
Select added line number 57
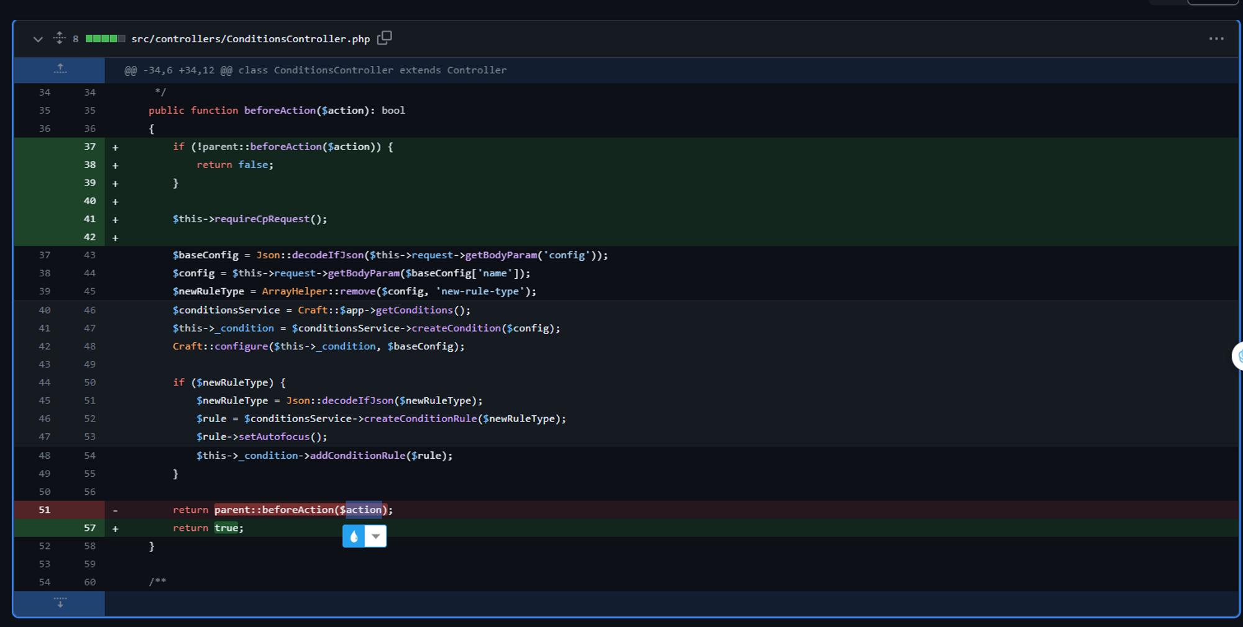click(x=90, y=528)
